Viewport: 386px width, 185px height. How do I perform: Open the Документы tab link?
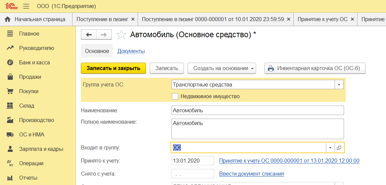tap(131, 51)
